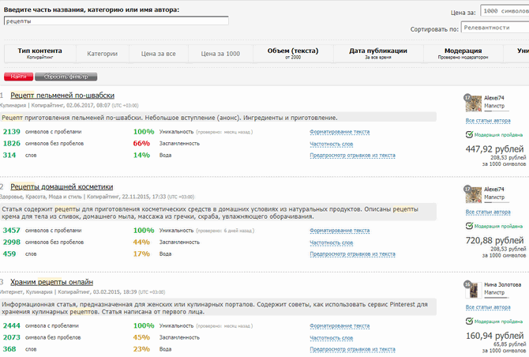529x357 pixels.
Task: Click price 720,88 рублей
Action: (494, 240)
